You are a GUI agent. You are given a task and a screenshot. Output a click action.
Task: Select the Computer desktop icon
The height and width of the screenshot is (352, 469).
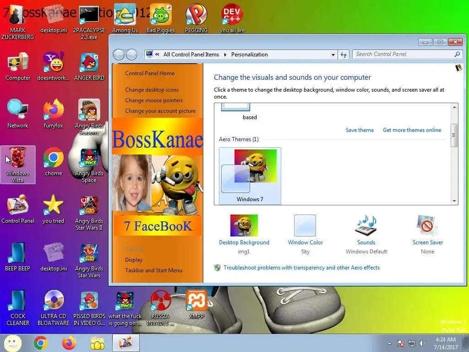tap(18, 66)
